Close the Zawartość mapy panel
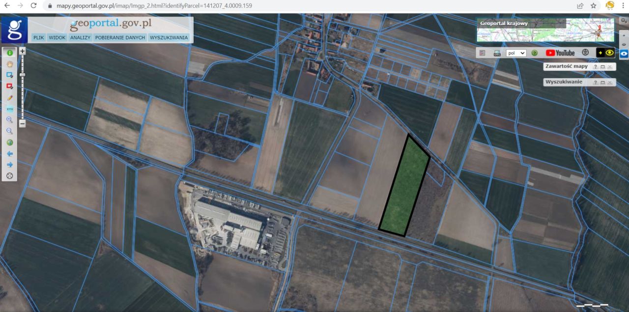This screenshot has width=629, height=312. [610, 67]
